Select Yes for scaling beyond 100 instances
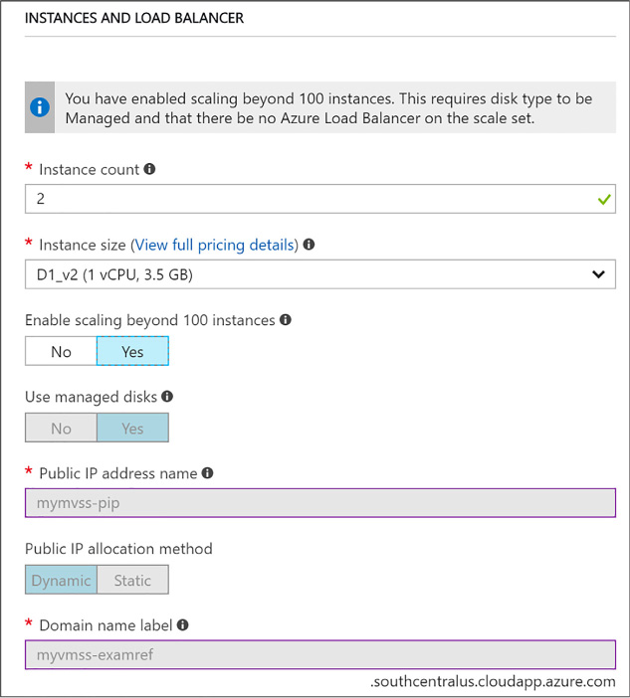This screenshot has width=630, height=698. click(132, 351)
